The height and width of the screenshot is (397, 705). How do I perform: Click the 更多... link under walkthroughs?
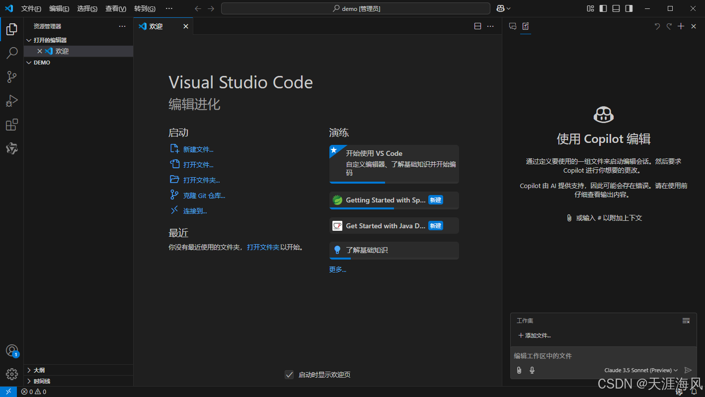tap(338, 269)
